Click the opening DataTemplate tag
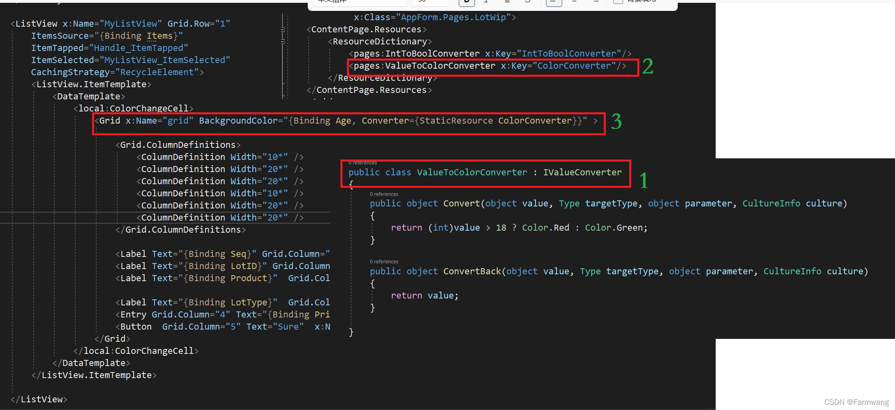The image size is (895, 410). pos(88,97)
